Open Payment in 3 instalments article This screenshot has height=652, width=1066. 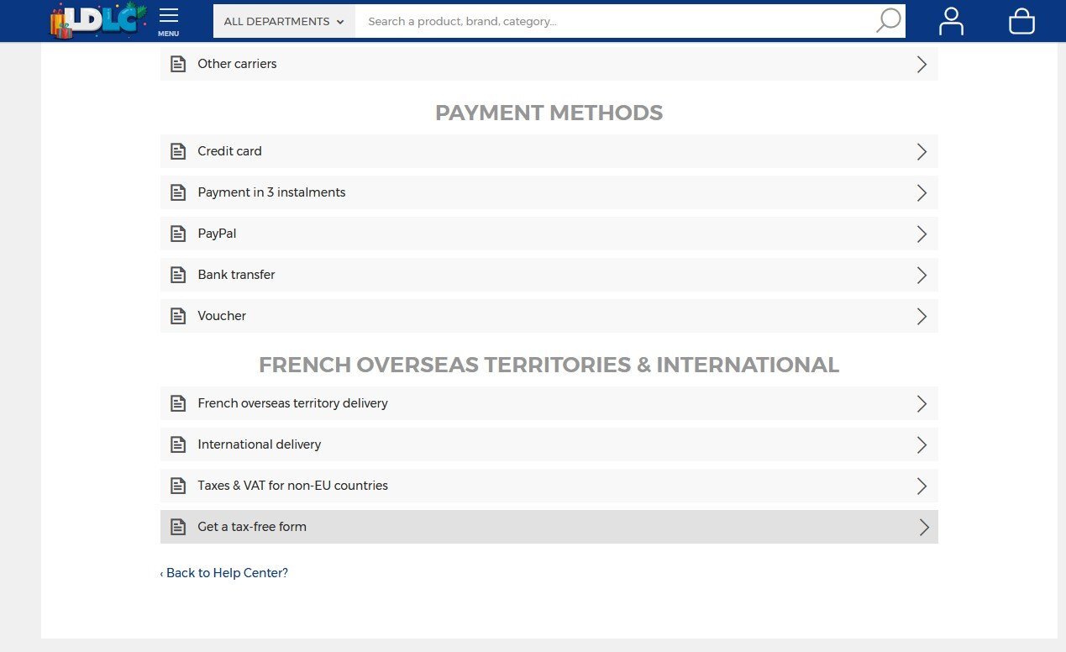549,192
